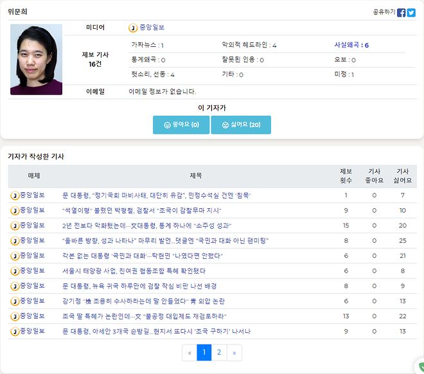The height and width of the screenshot is (374, 424).
Task: Click the 중앙일보 icon in the last article row
Action: click(14, 332)
